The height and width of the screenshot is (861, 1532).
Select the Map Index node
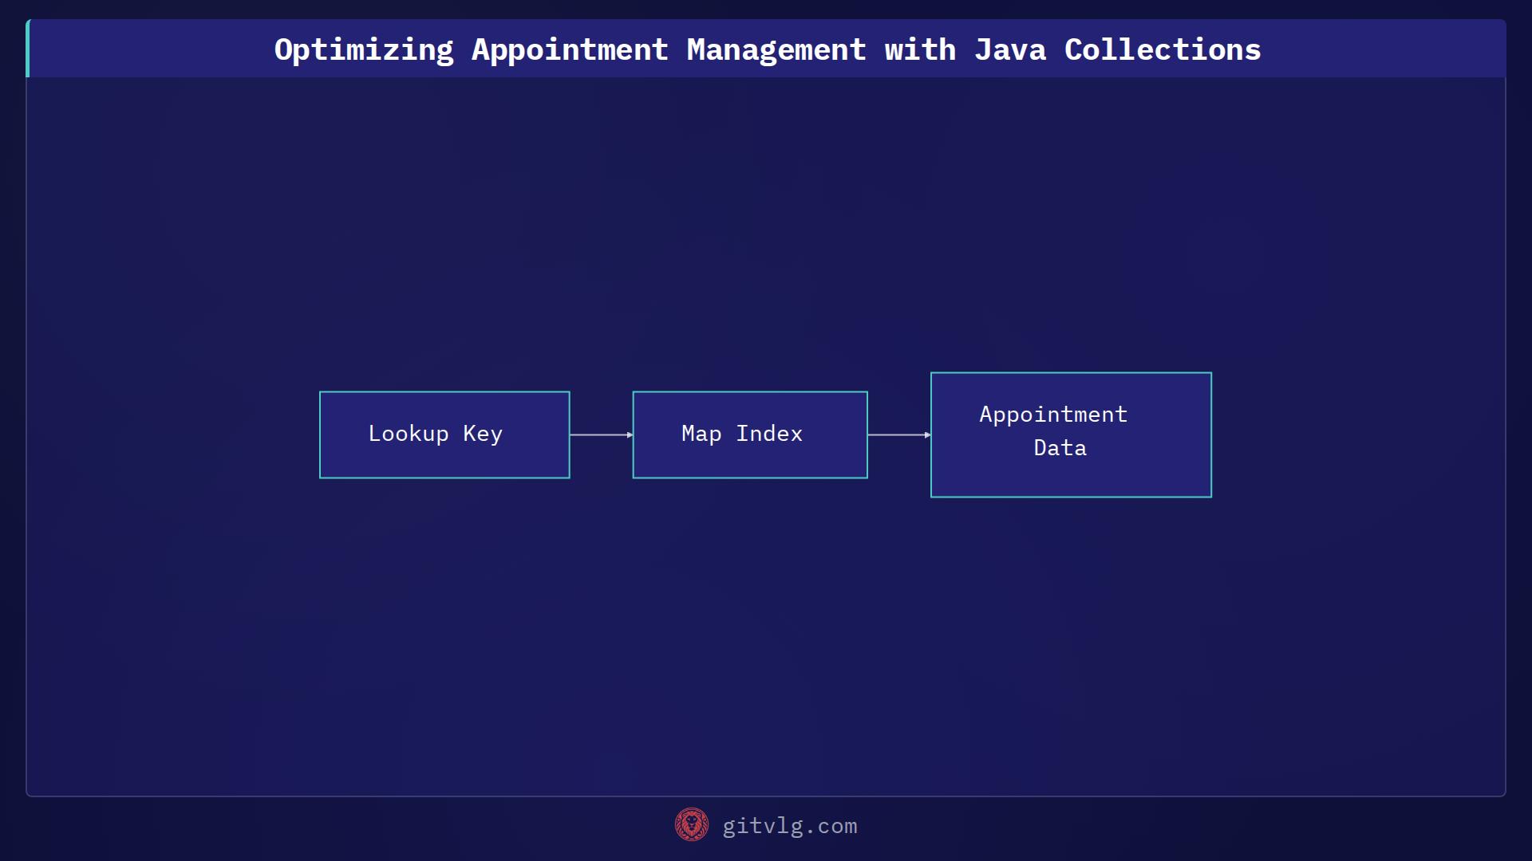(750, 434)
